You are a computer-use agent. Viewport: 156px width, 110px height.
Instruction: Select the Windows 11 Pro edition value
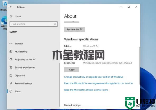click(91, 46)
